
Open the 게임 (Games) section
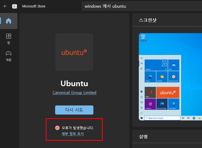(9, 56)
